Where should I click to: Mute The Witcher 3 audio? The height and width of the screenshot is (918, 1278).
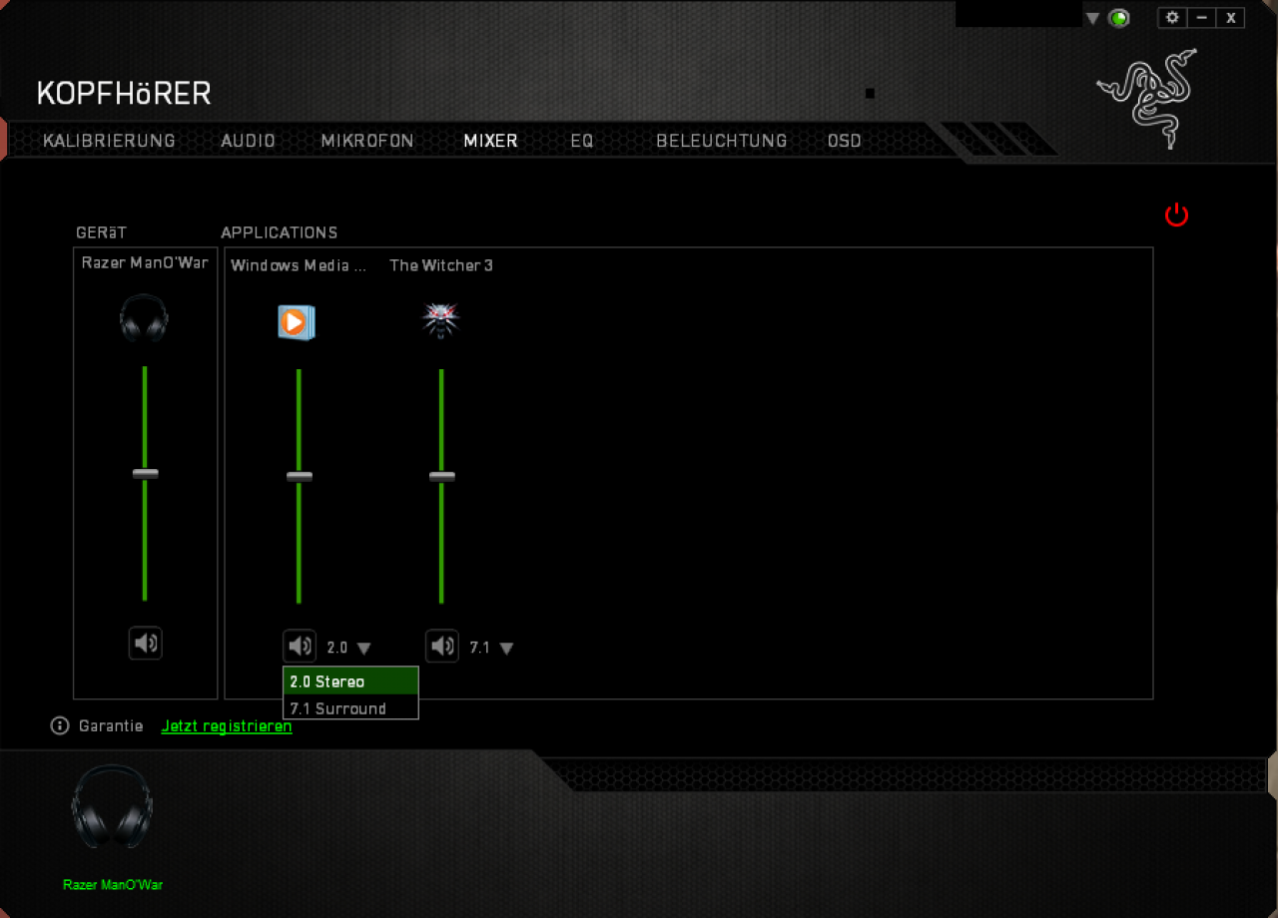point(442,647)
